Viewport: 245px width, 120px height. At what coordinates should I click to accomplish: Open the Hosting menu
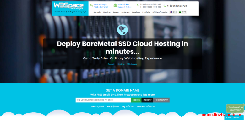[x=107, y=12]
